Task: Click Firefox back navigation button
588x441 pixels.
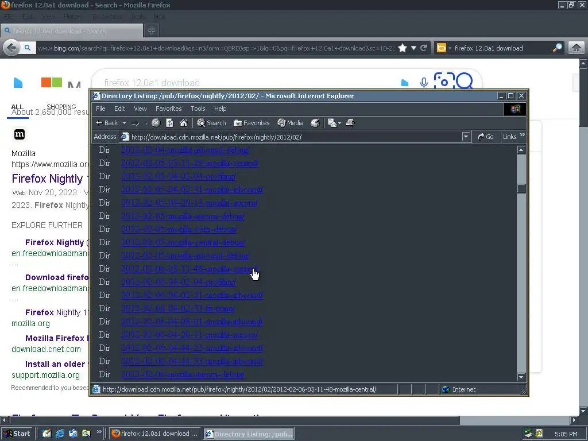Action: pyautogui.click(x=11, y=48)
